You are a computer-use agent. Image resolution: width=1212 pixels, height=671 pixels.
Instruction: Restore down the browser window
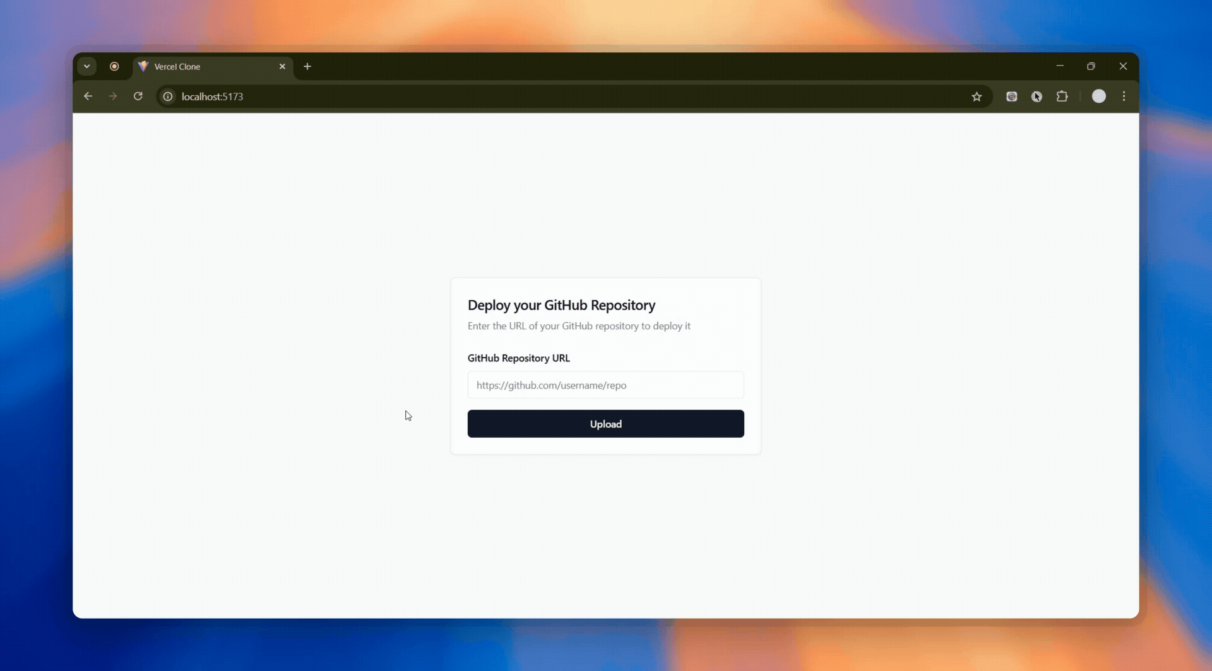1091,66
